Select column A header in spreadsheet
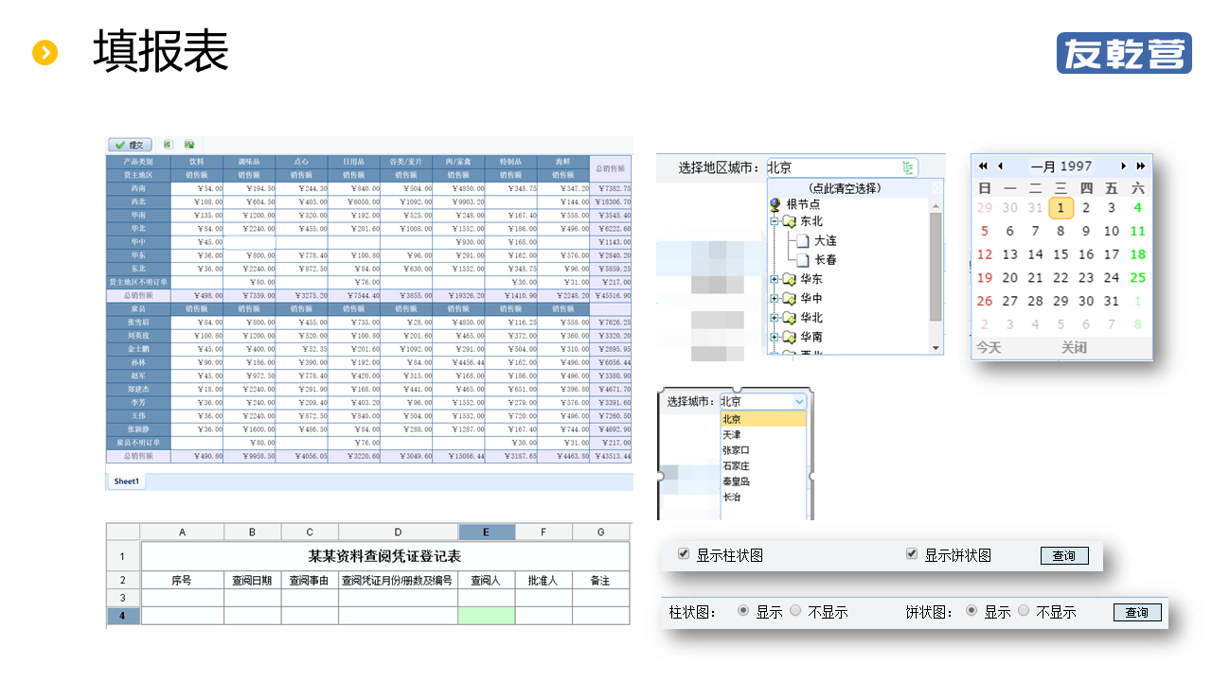 [x=182, y=533]
